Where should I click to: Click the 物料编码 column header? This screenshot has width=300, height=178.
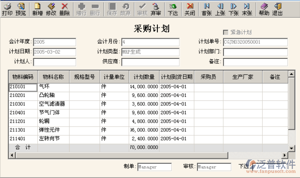(23, 77)
